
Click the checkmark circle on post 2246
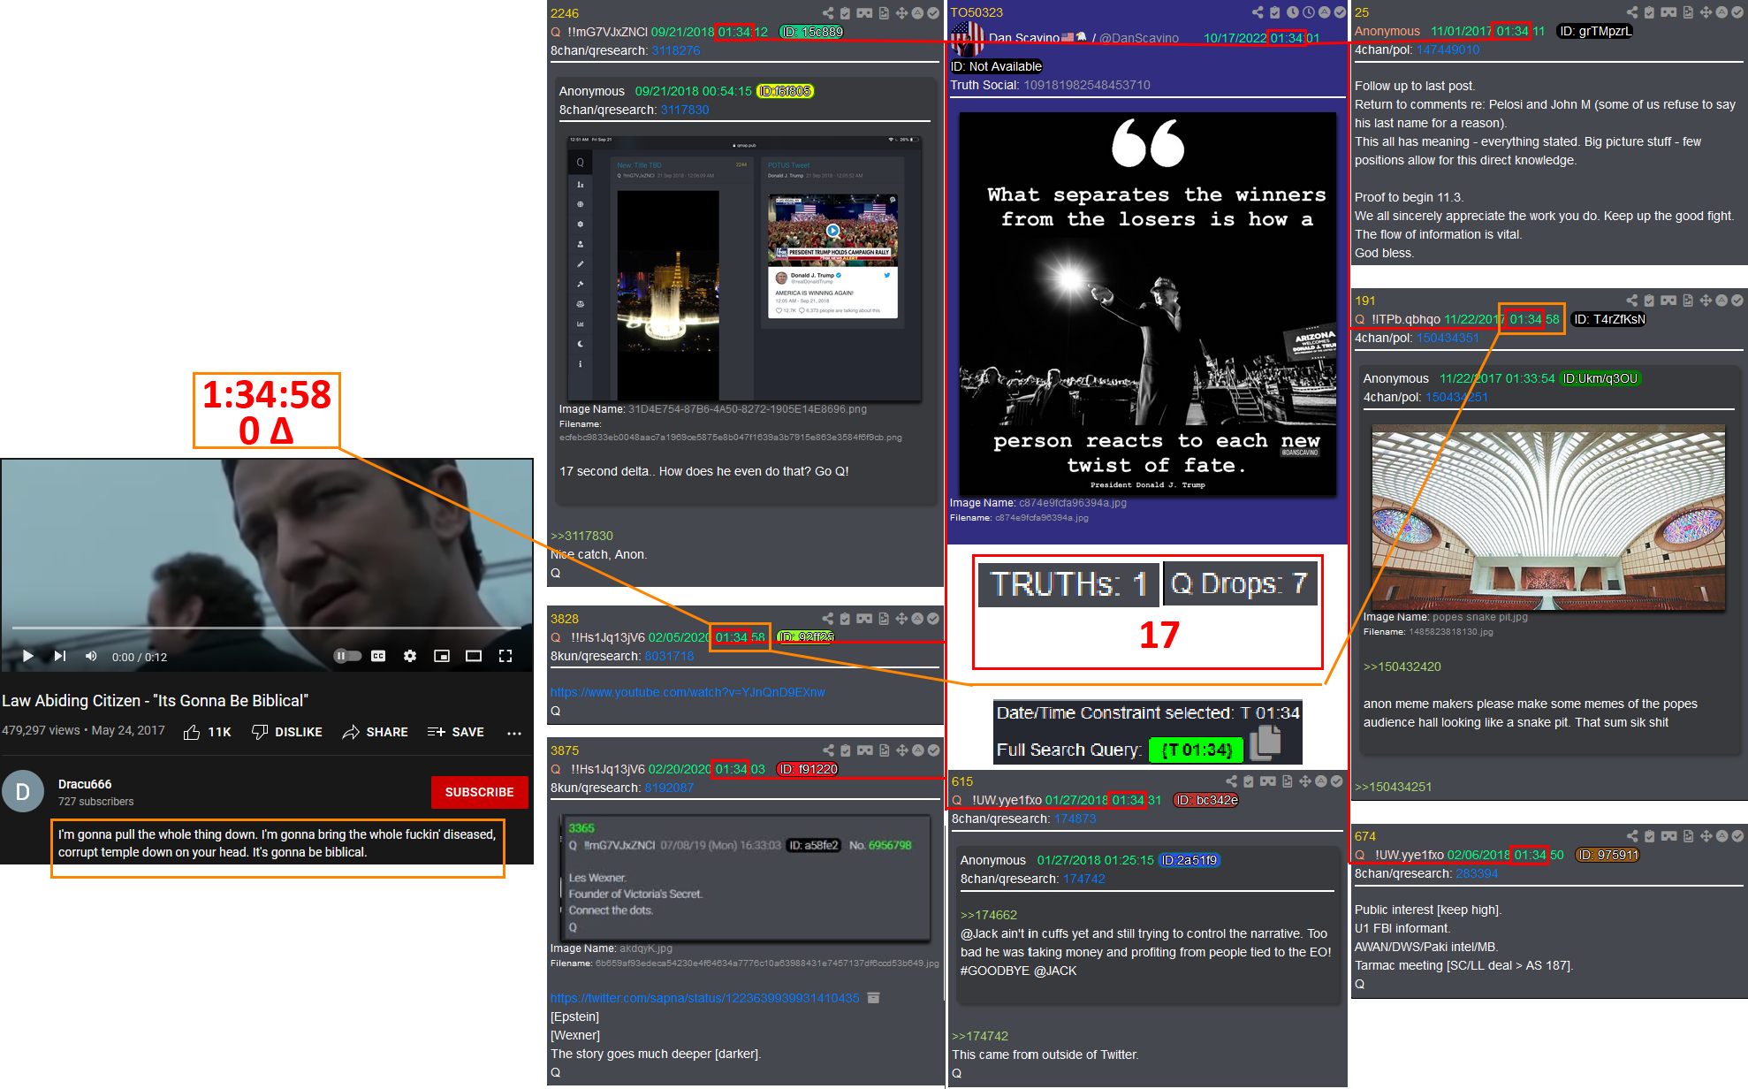pyautogui.click(x=933, y=13)
